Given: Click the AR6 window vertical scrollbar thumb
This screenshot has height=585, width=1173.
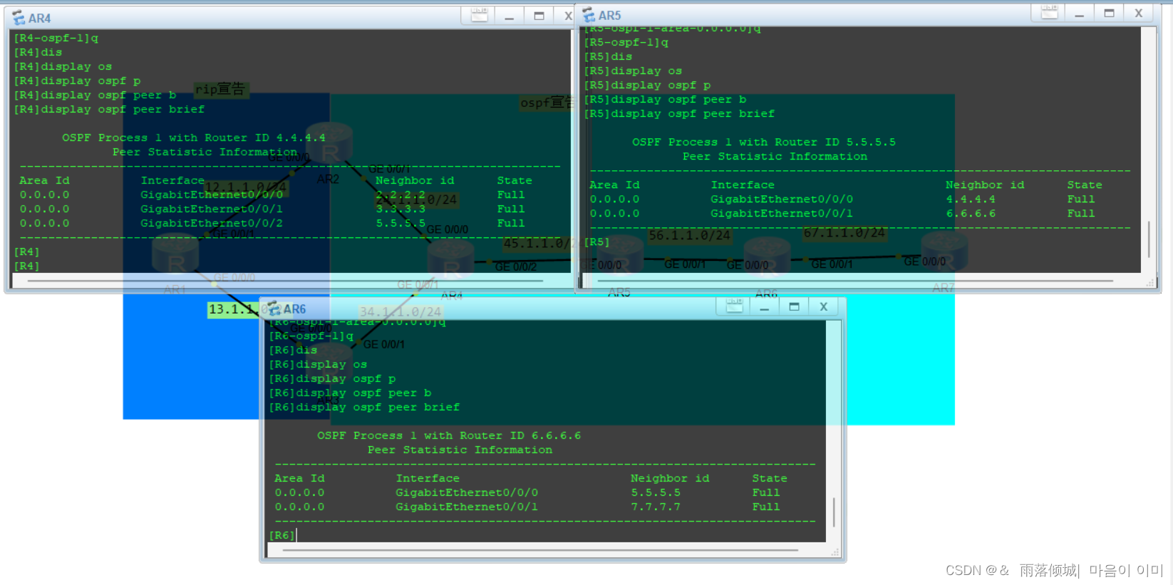Looking at the screenshot, I should coord(834,512).
